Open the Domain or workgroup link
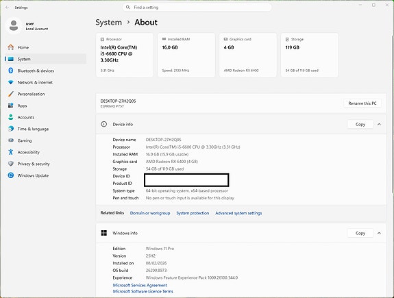 click(x=150, y=213)
